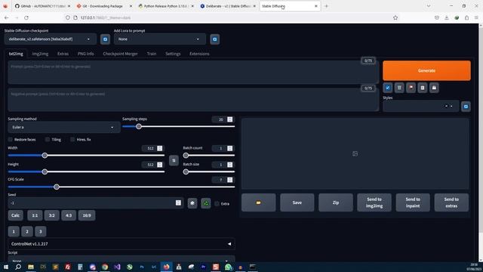Click the Firefox bookmark star icon
The image size is (483, 272).
395,17
